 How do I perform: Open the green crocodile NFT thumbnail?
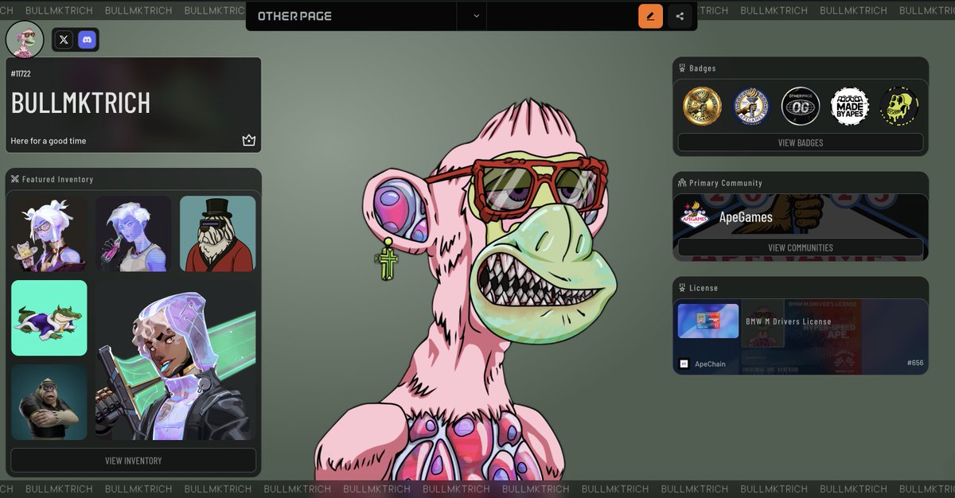pos(49,318)
